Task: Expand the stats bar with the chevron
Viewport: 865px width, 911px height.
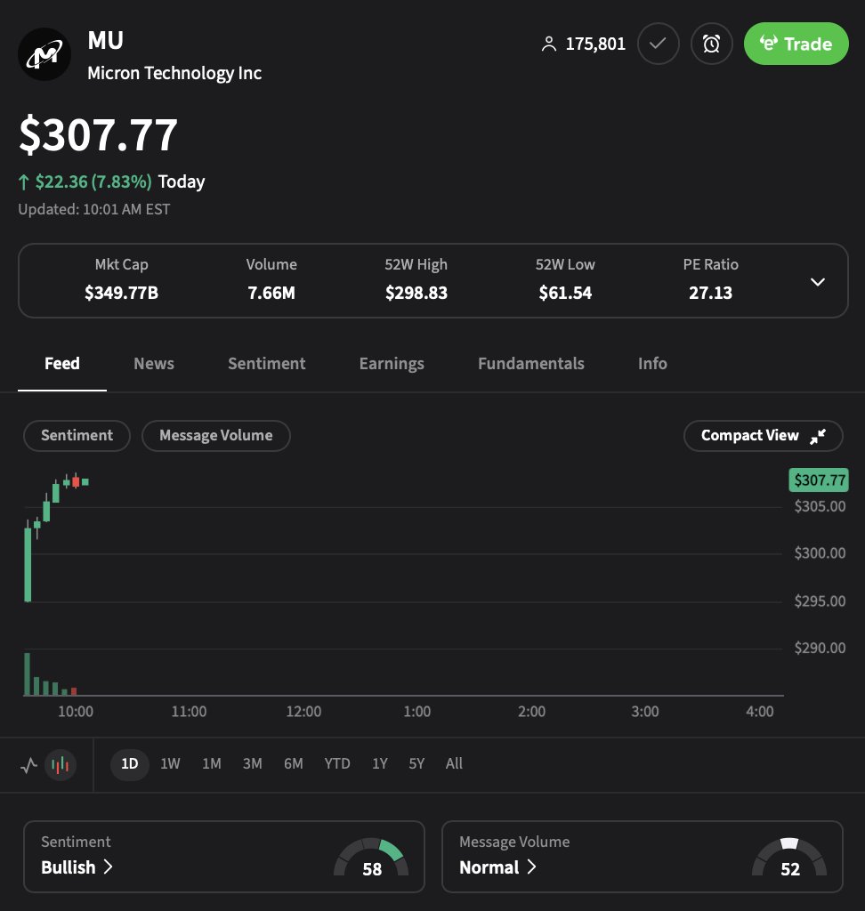Action: pos(817,281)
